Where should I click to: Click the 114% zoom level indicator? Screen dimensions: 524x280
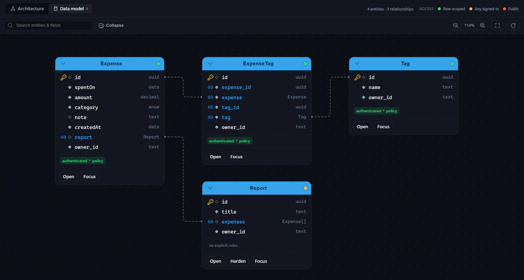469,25
